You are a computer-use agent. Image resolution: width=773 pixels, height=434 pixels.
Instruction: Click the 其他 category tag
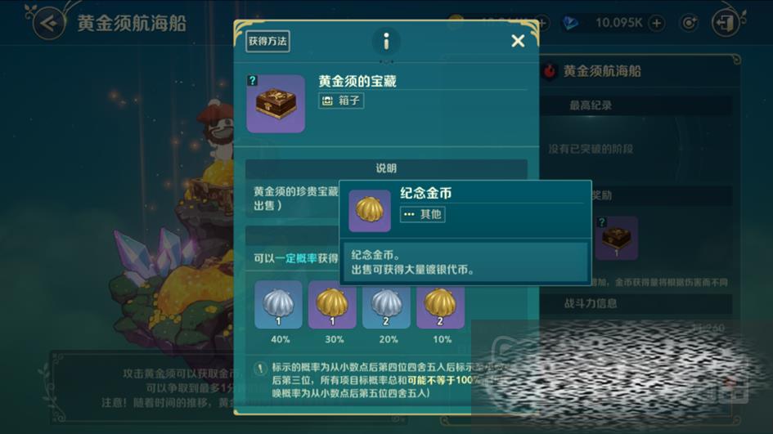[x=422, y=214]
